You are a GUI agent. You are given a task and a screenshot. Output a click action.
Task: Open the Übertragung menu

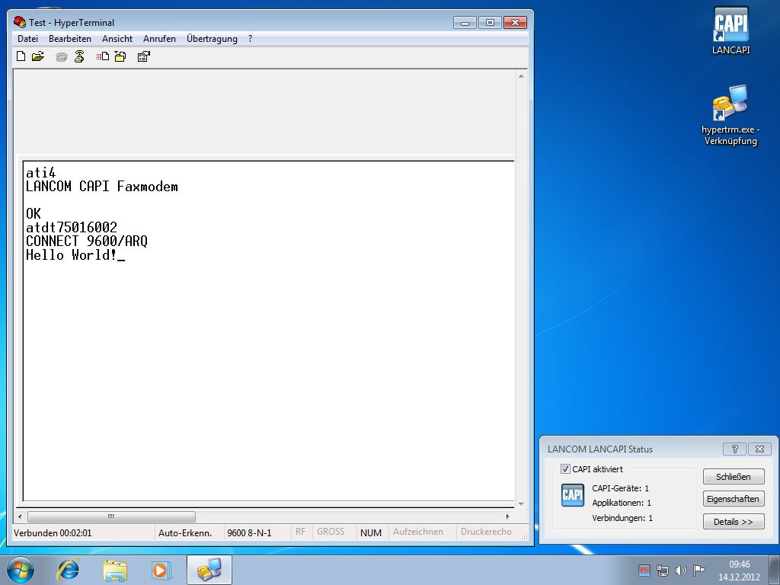click(212, 38)
